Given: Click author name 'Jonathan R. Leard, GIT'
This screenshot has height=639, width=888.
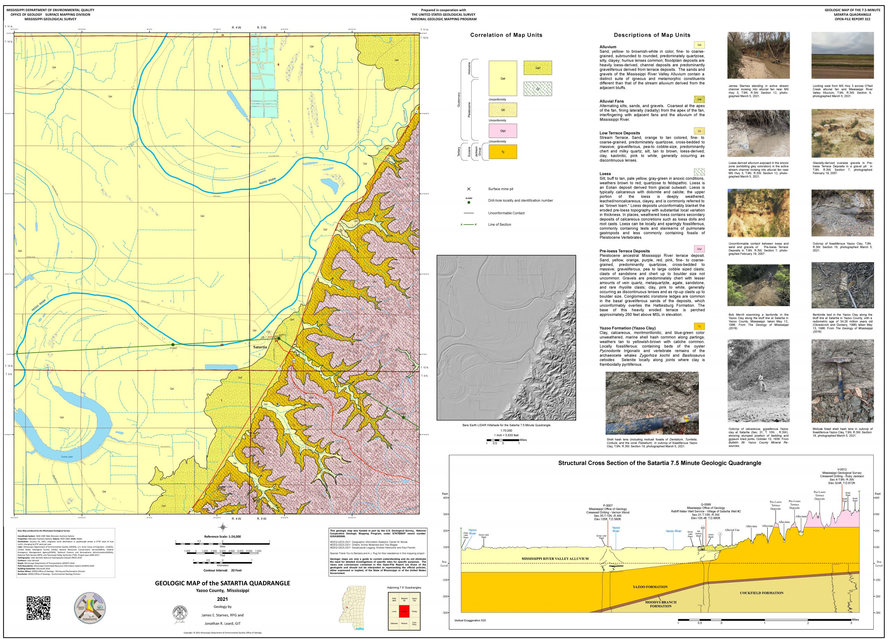Looking at the screenshot, I should 222,623.
